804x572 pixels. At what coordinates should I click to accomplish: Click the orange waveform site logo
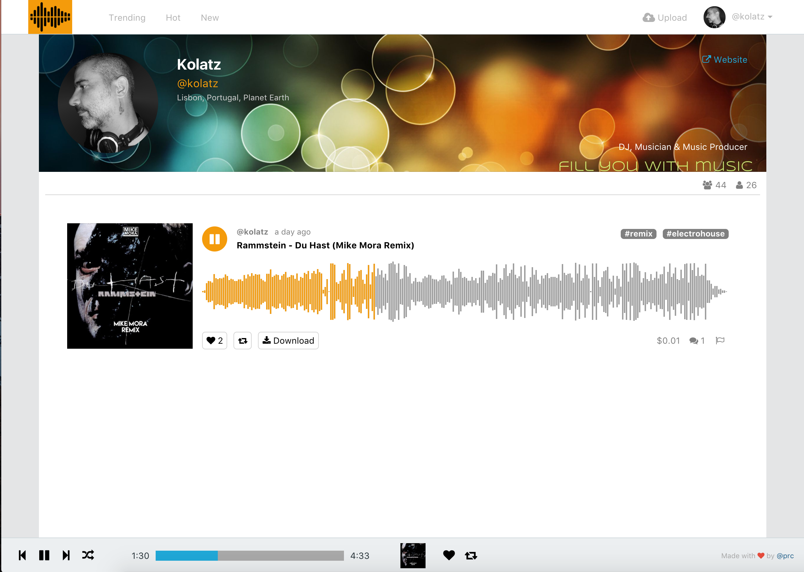[x=50, y=17]
